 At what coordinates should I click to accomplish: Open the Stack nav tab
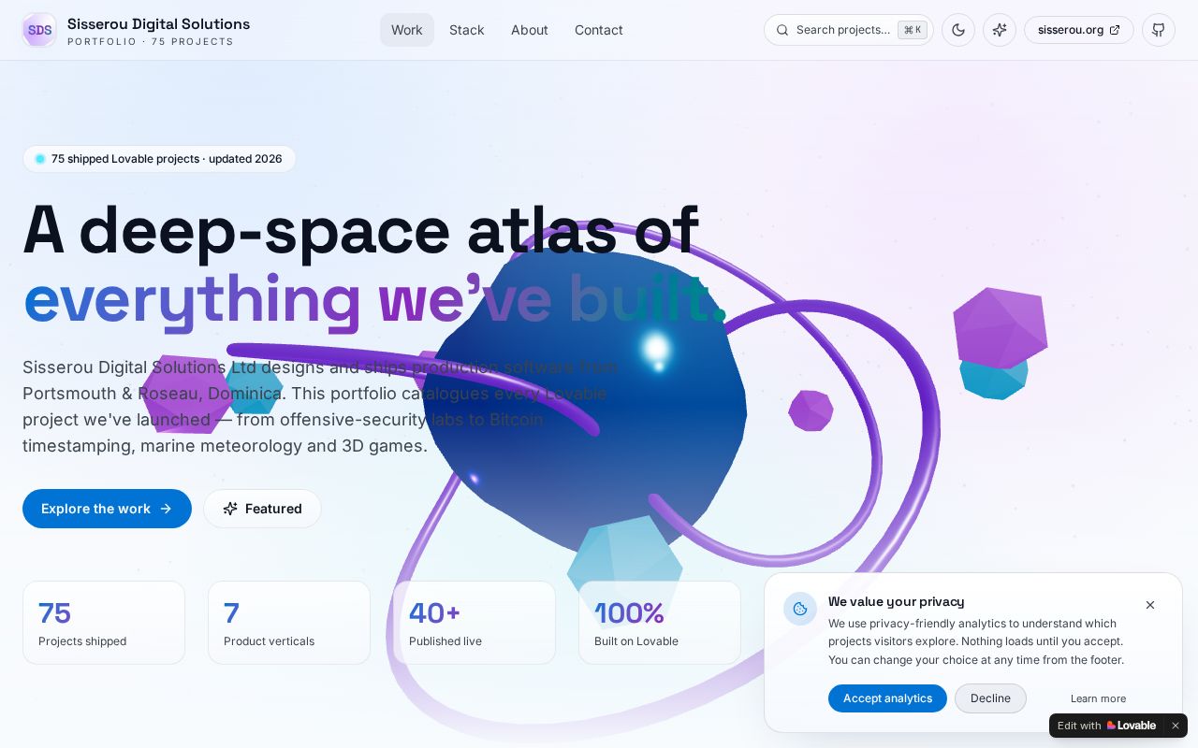click(x=467, y=30)
